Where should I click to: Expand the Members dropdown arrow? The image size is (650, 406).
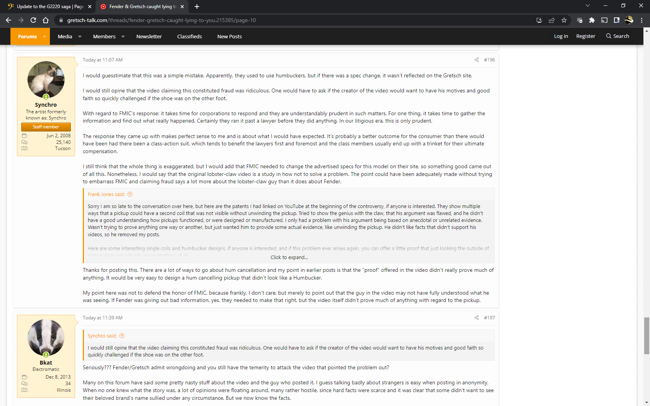coord(123,37)
